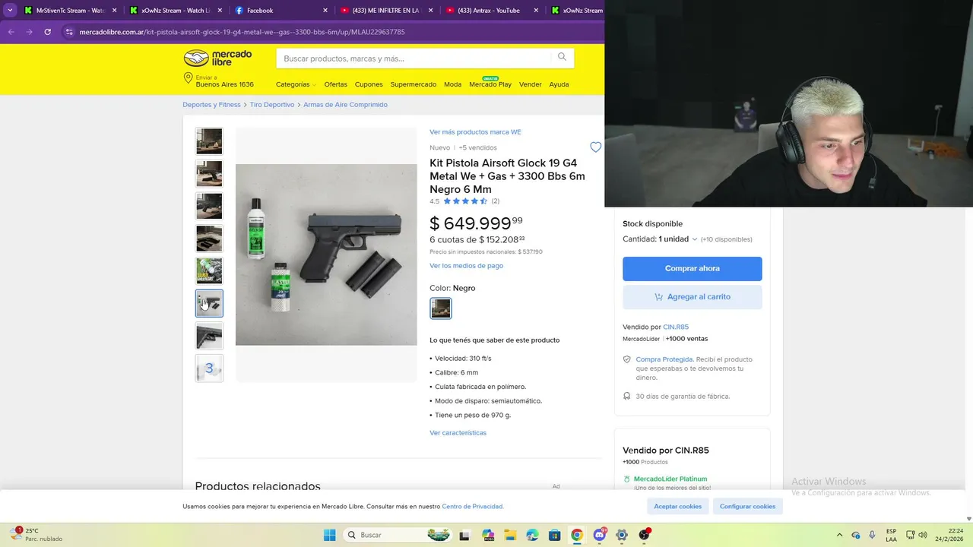Switch input language ESP LAA
Screen dimensions: 973x547
[x=891, y=535]
